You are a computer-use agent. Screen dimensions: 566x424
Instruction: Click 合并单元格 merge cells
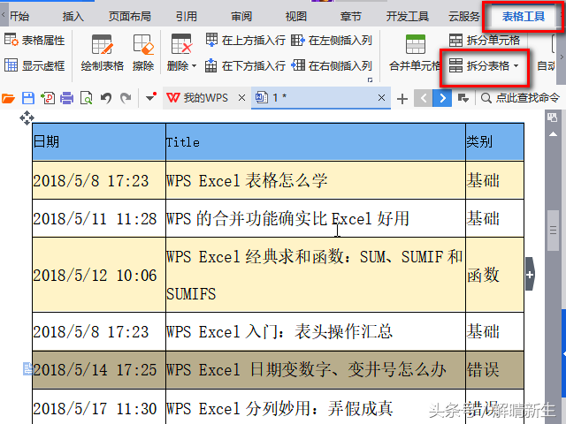pos(415,53)
